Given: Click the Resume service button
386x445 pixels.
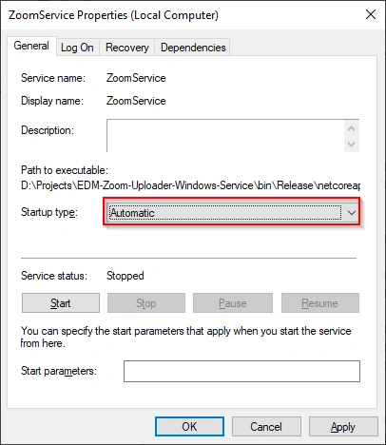Looking at the screenshot, I should click(320, 303).
